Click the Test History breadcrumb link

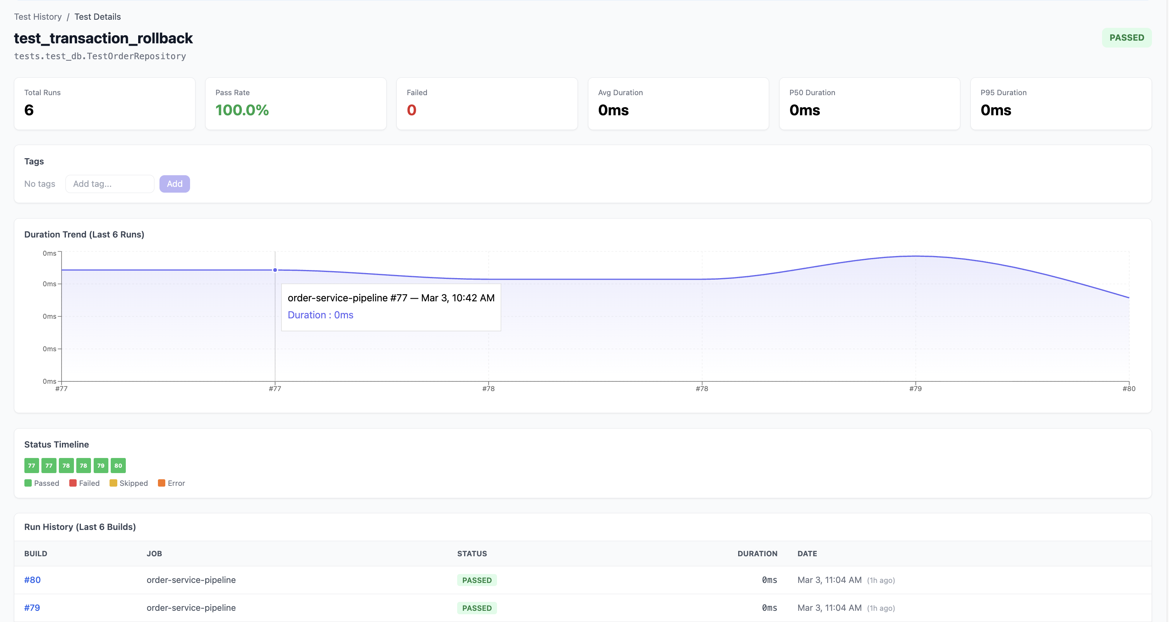(x=38, y=17)
